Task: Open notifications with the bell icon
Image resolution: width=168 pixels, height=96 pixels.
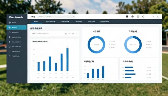Action: tap(153, 16)
